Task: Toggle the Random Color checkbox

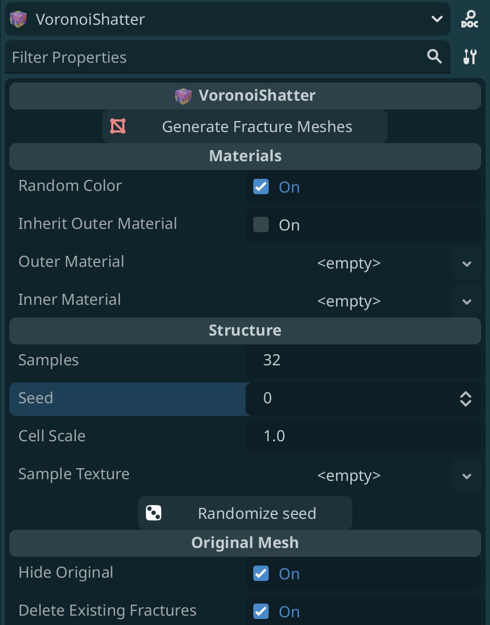Action: point(261,187)
